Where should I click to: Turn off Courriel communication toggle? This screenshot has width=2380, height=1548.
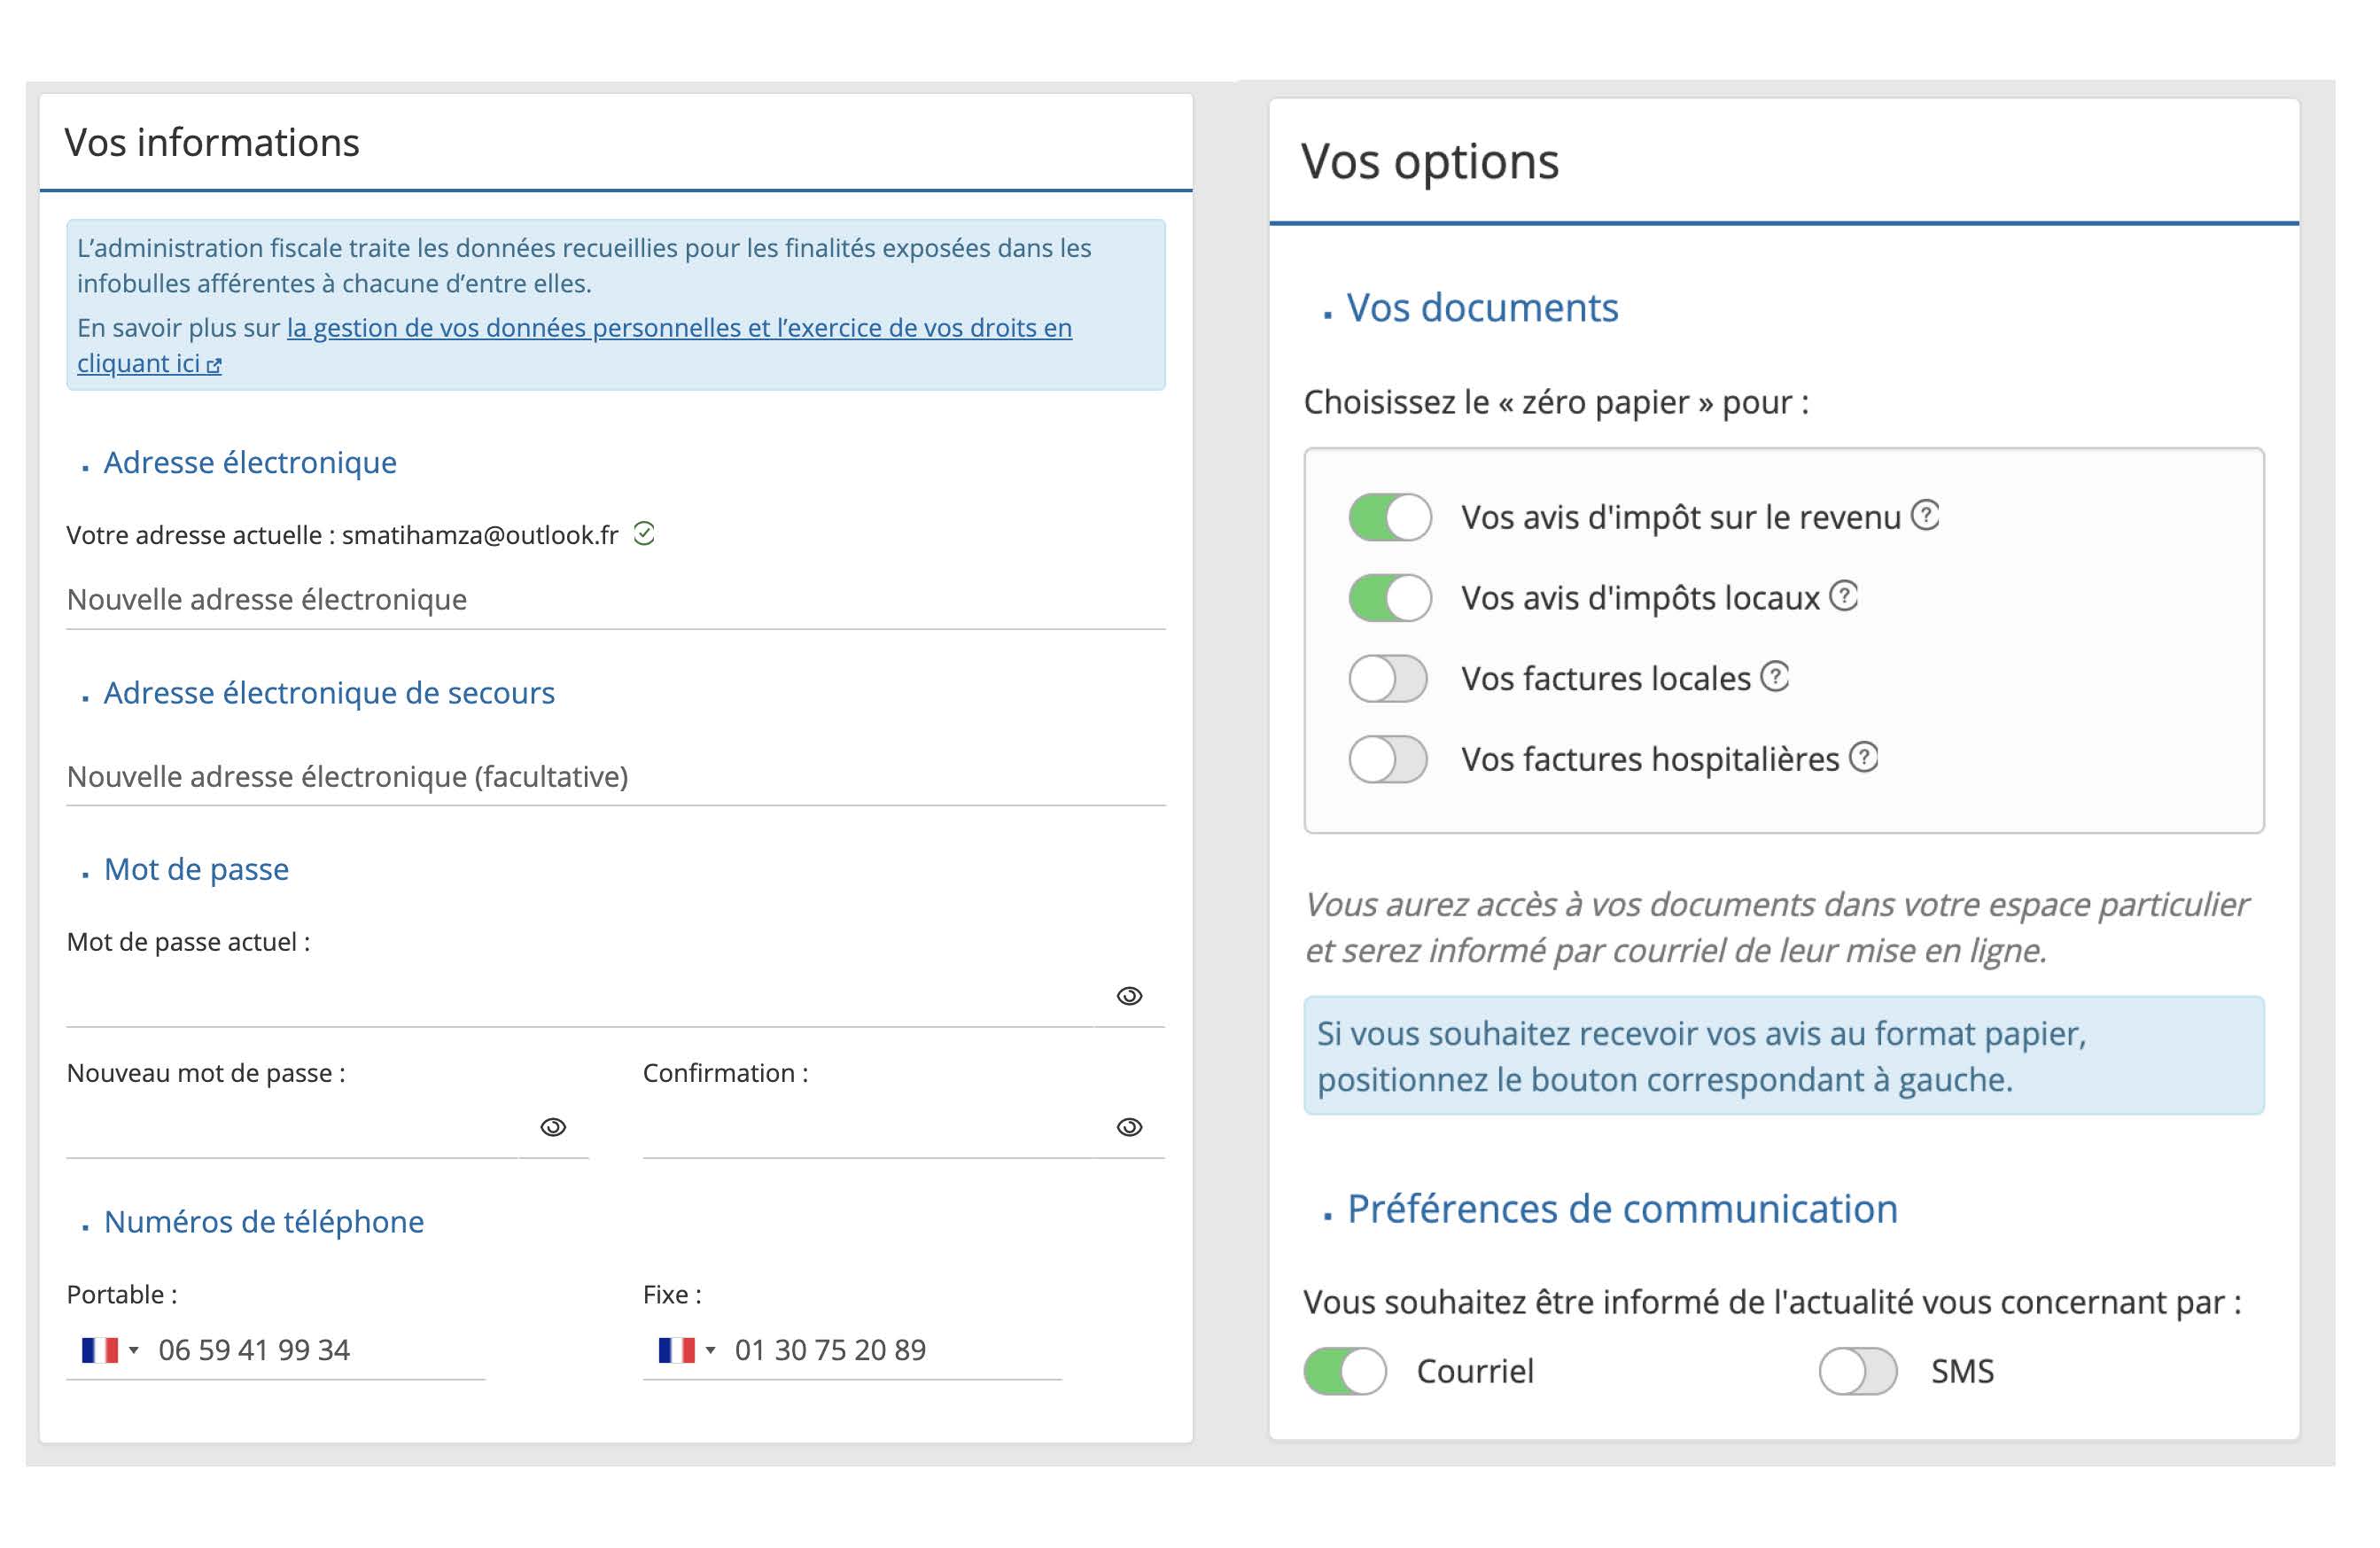(1344, 1371)
